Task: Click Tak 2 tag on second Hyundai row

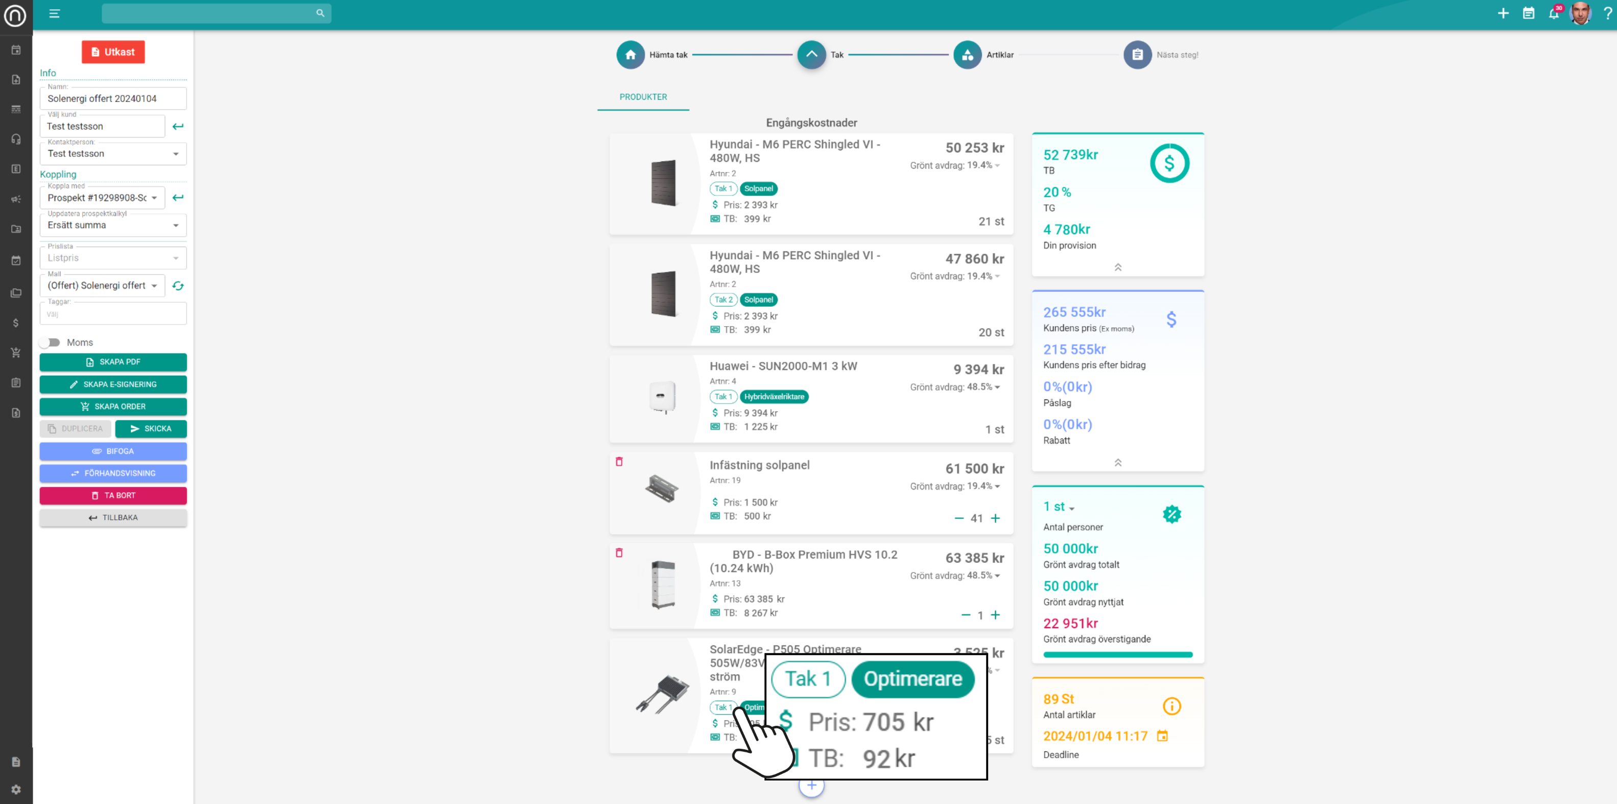Action: coord(723,300)
